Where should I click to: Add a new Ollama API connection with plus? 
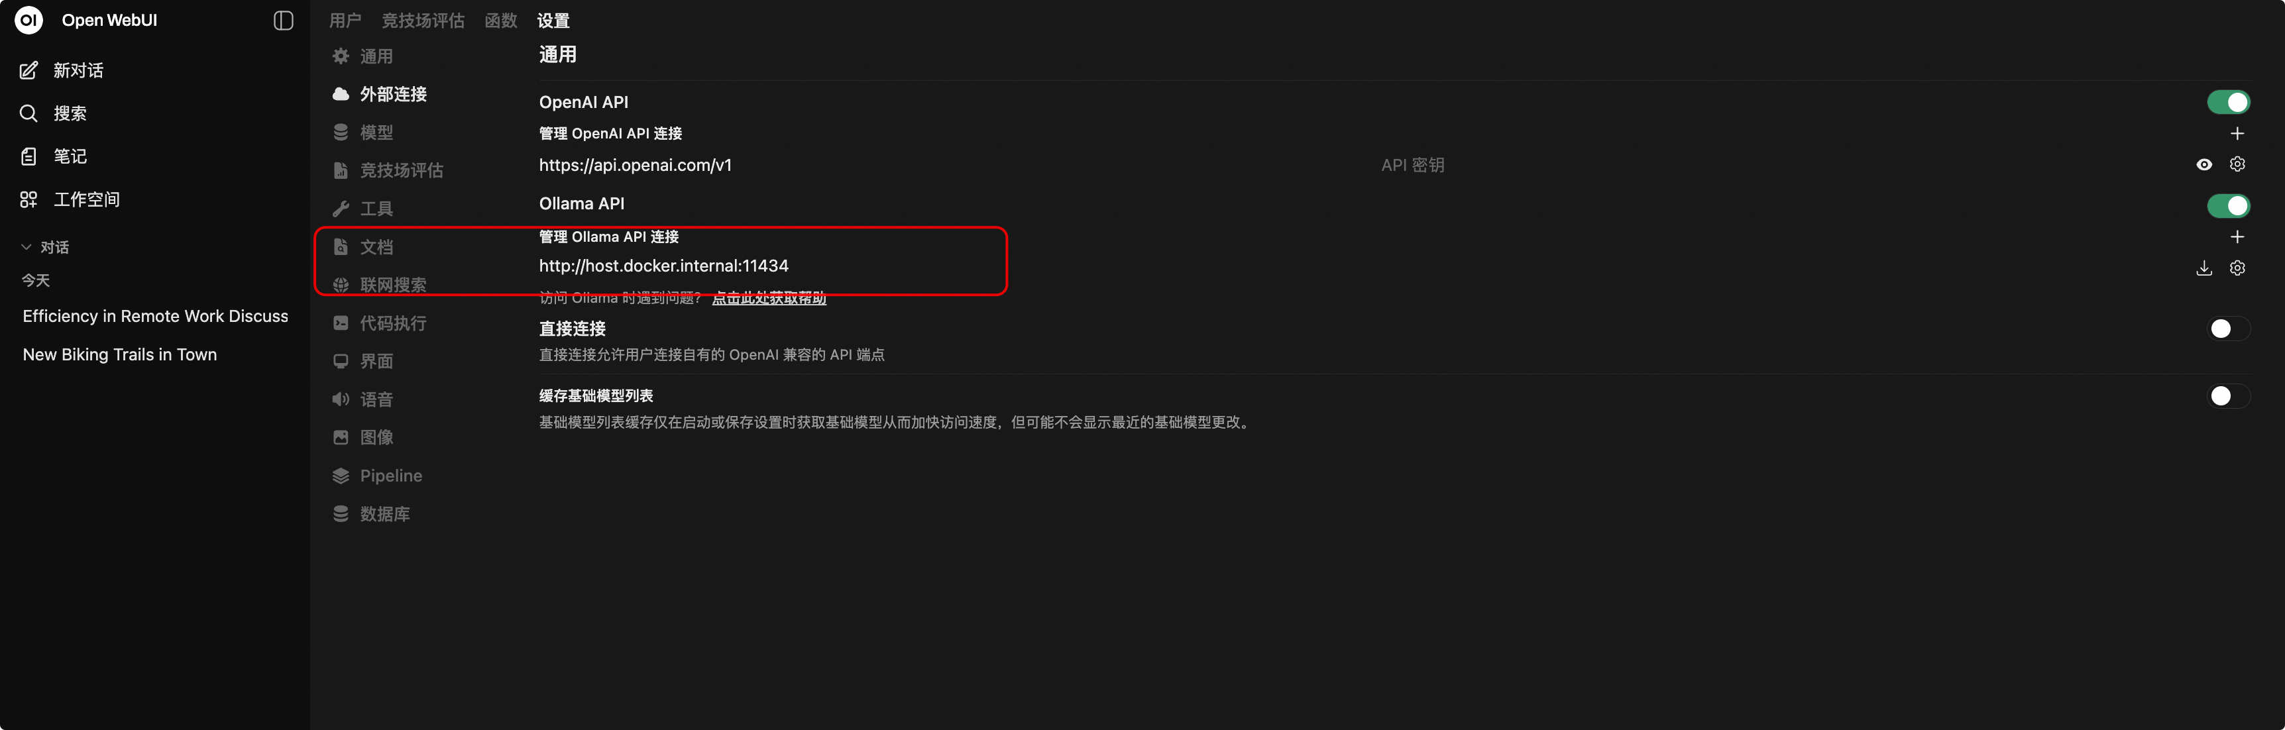(x=2237, y=237)
